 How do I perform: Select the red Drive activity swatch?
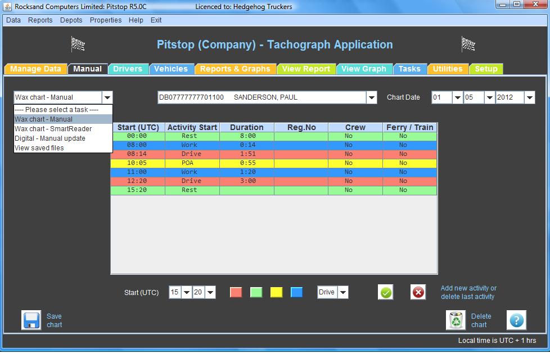[236, 292]
